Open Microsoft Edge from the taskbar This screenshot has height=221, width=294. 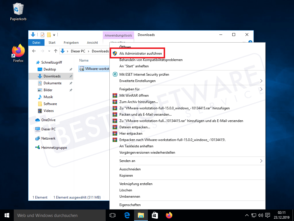[x=127, y=215]
